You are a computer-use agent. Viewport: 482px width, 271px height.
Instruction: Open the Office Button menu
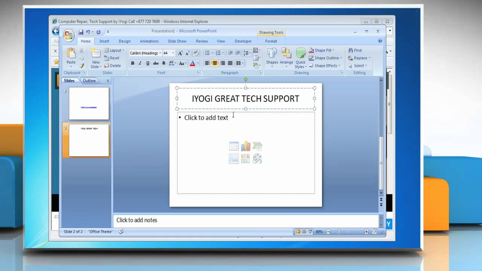pos(69,35)
